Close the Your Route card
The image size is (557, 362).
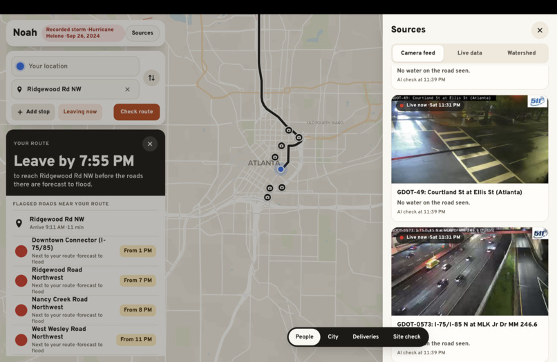pyautogui.click(x=150, y=144)
